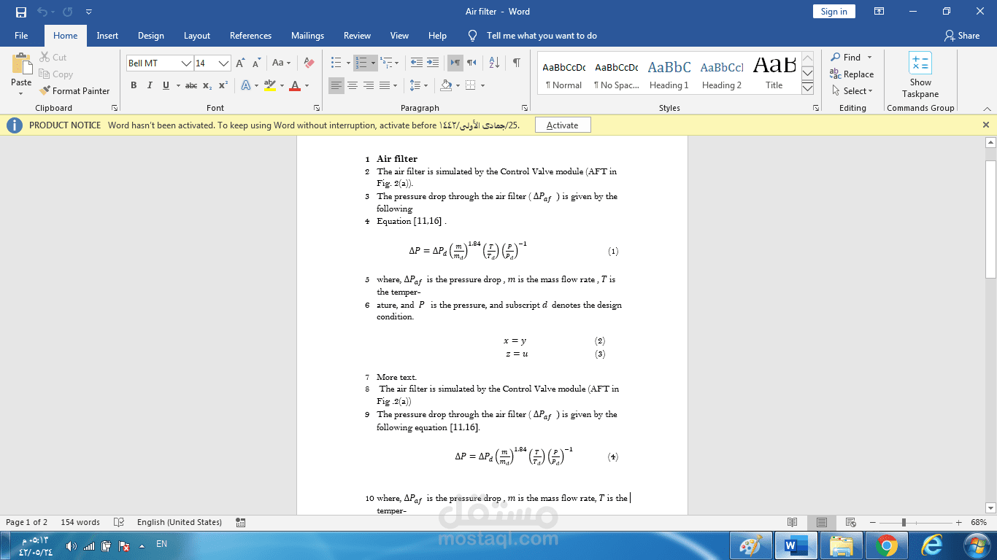Apply red font color
997x560 pixels.
point(295,86)
